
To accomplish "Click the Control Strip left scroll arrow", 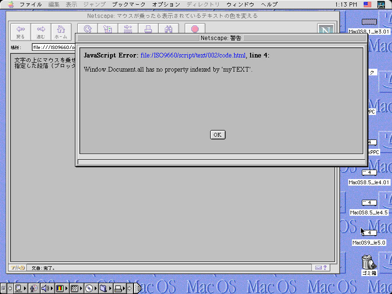I will [x=10, y=288].
